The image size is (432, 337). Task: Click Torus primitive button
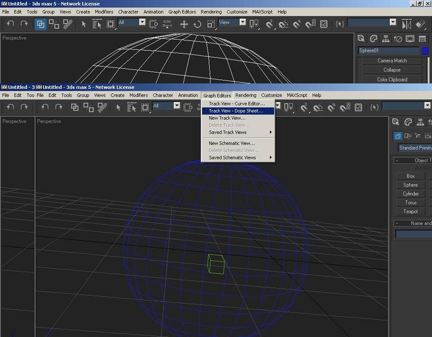click(411, 202)
